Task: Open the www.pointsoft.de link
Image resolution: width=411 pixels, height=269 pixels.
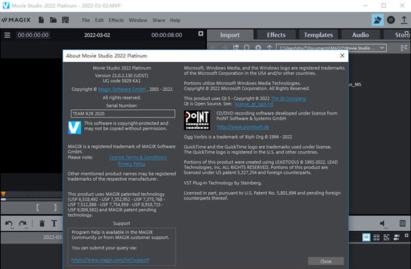Action: pyautogui.click(x=243, y=127)
